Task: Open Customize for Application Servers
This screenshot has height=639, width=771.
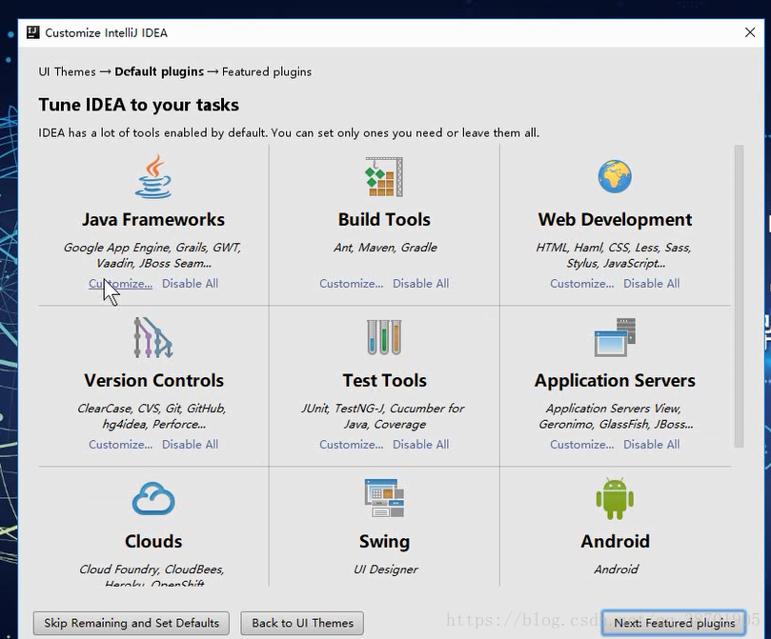Action: [x=581, y=445]
